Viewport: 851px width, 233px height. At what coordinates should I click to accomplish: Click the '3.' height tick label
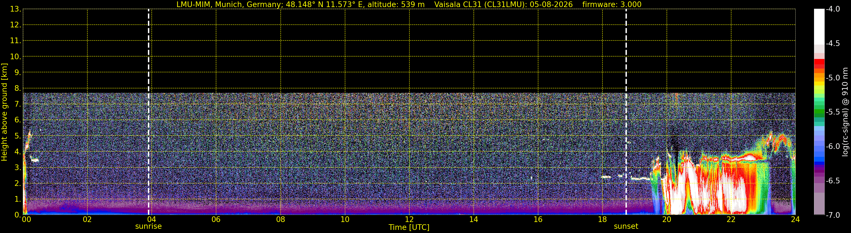(x=17, y=167)
